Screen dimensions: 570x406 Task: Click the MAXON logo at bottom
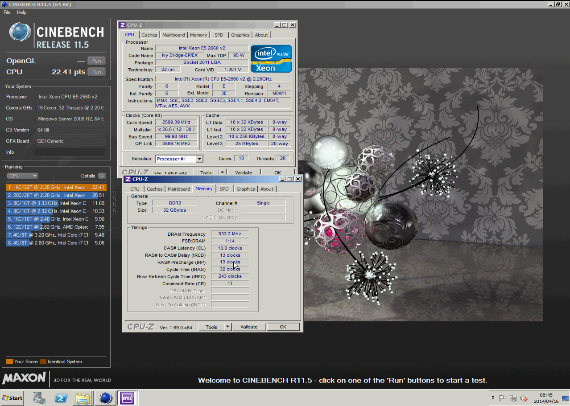pyautogui.click(x=24, y=379)
